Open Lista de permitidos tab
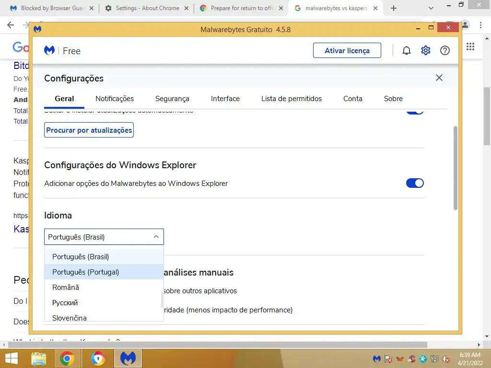The width and height of the screenshot is (491, 368). pos(292,99)
